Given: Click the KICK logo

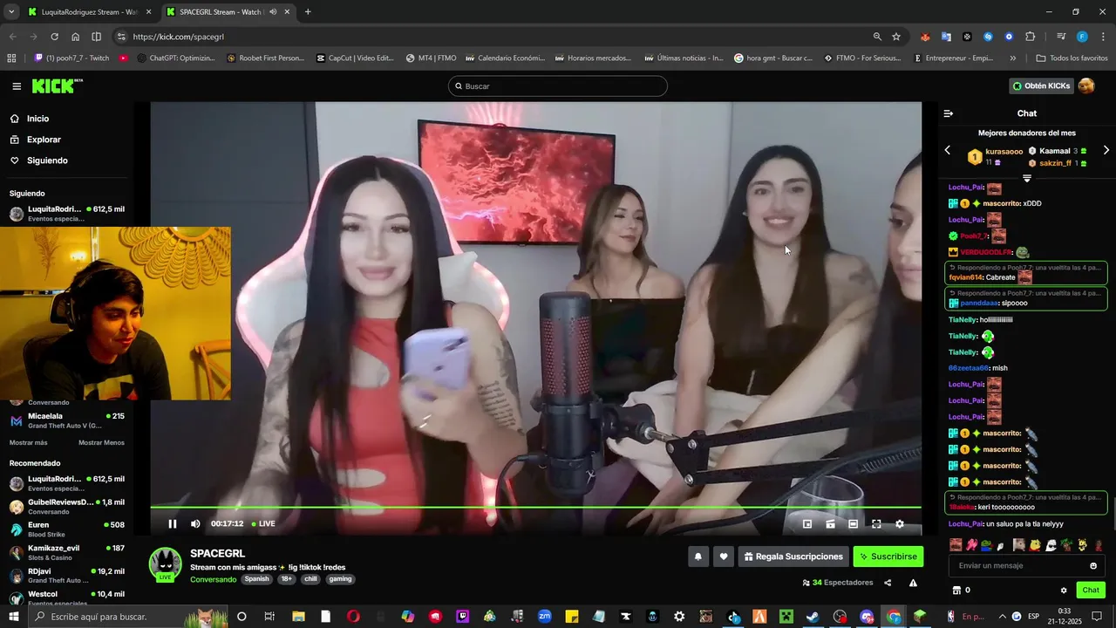Looking at the screenshot, I should pyautogui.click(x=57, y=85).
